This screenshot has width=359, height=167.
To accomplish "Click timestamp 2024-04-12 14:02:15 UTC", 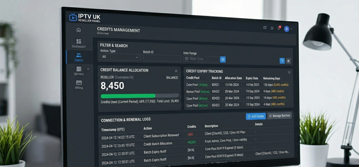I will pyautogui.click(x=118, y=138).
